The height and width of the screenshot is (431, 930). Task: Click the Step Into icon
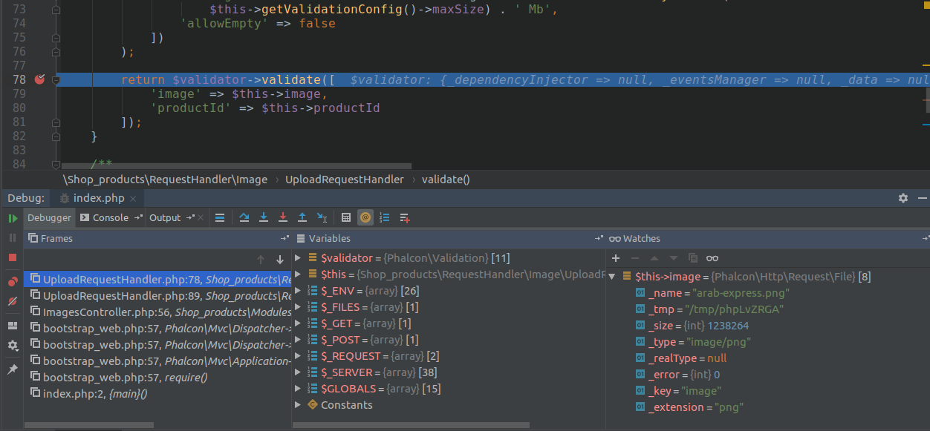[x=264, y=217]
